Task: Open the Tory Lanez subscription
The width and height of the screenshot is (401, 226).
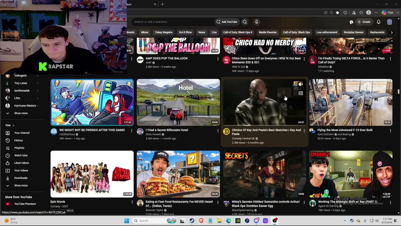Action: (x=21, y=83)
